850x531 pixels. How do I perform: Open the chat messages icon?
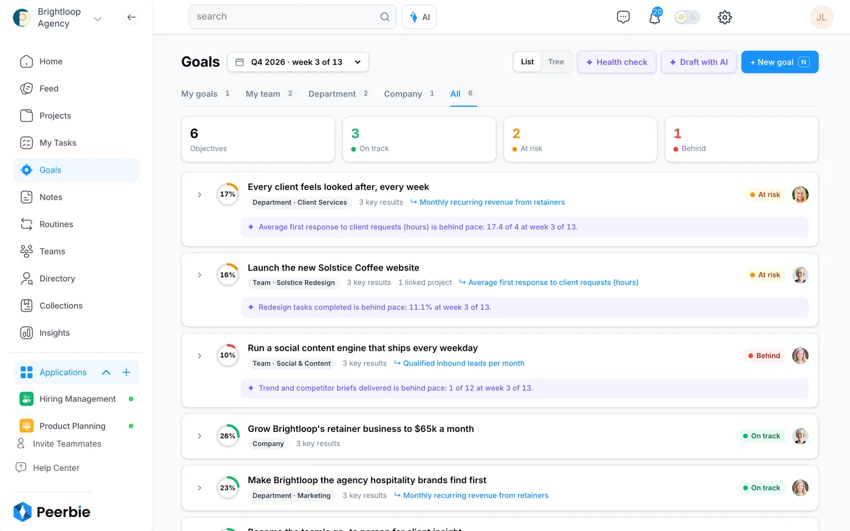623,17
